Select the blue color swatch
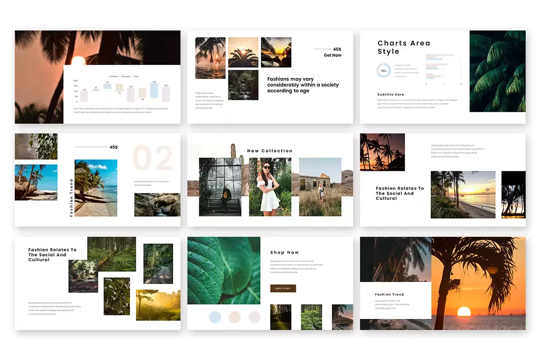This screenshot has height=360, width=540. (x=215, y=317)
